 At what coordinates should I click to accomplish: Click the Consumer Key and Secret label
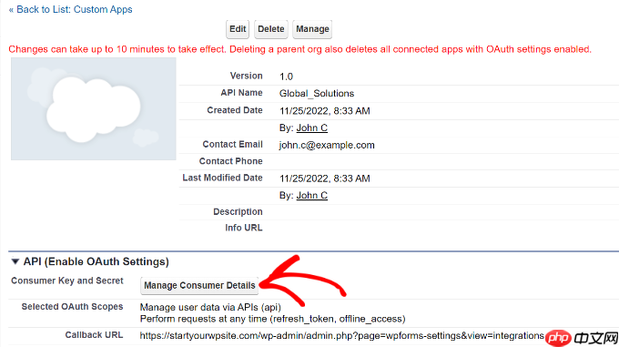click(x=67, y=281)
